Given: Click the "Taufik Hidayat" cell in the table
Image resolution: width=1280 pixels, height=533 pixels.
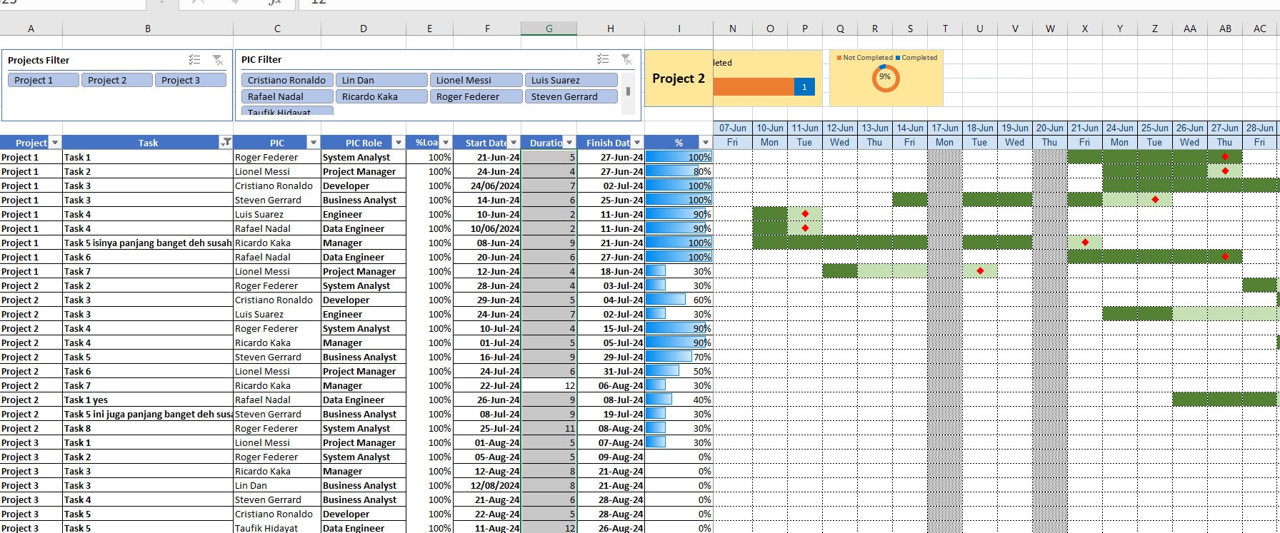Looking at the screenshot, I should coord(277,528).
